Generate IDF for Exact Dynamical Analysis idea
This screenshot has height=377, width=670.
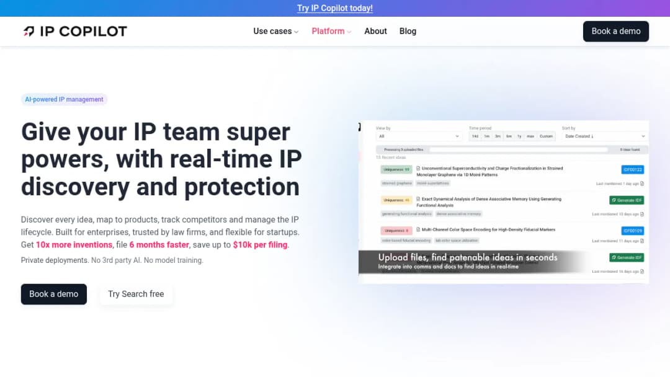(x=627, y=200)
